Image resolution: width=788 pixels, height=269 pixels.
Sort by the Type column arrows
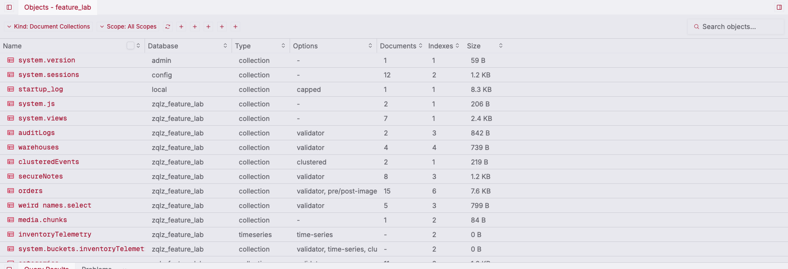click(283, 45)
